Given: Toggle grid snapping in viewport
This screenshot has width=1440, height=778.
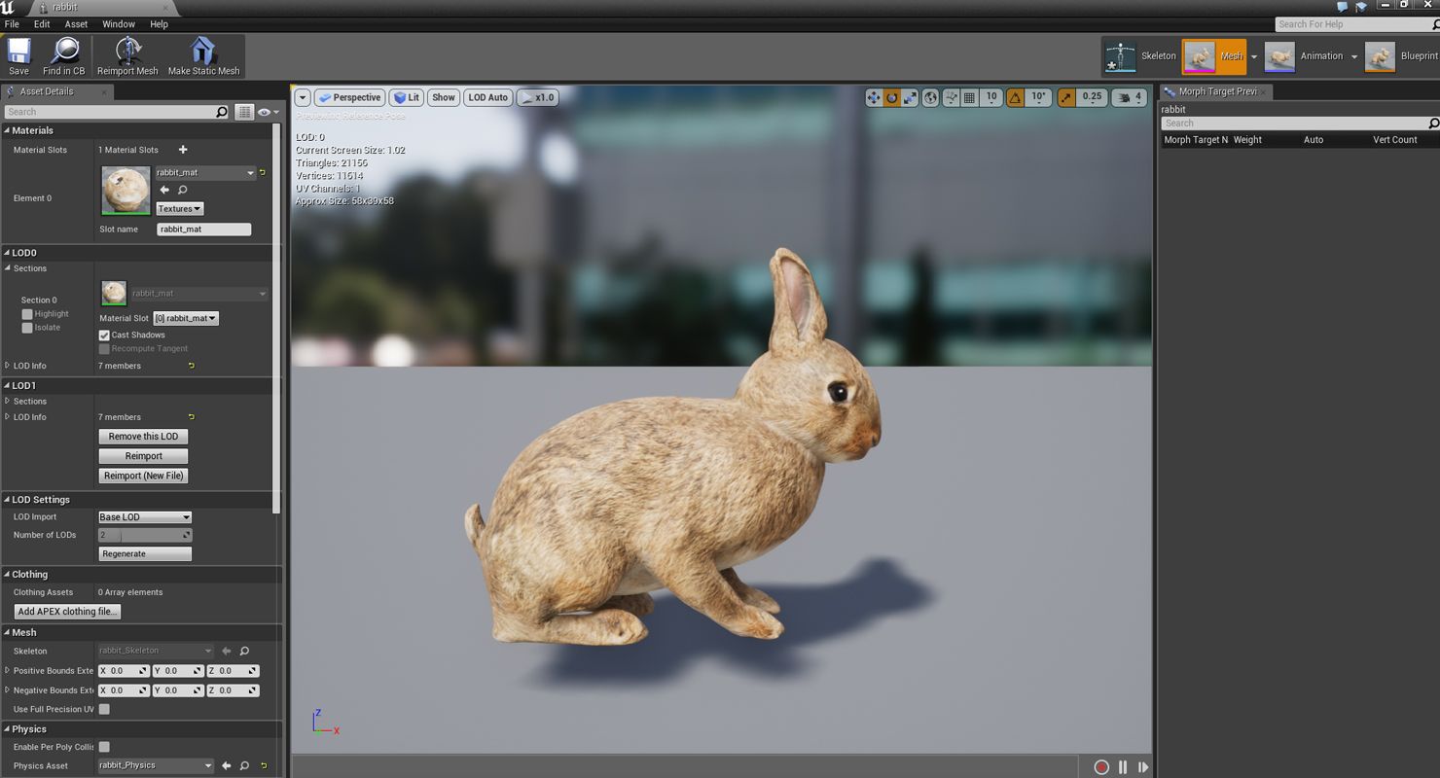Looking at the screenshot, I should point(969,97).
